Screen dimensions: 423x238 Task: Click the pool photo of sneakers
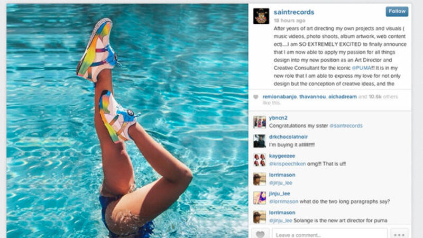click(x=127, y=121)
